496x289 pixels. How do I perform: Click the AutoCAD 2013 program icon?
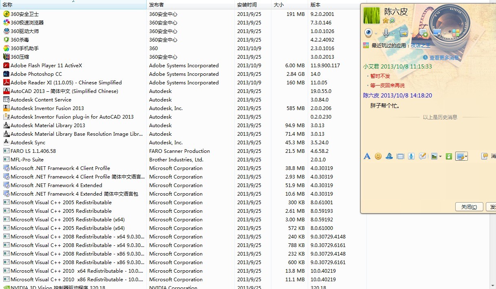click(6, 91)
